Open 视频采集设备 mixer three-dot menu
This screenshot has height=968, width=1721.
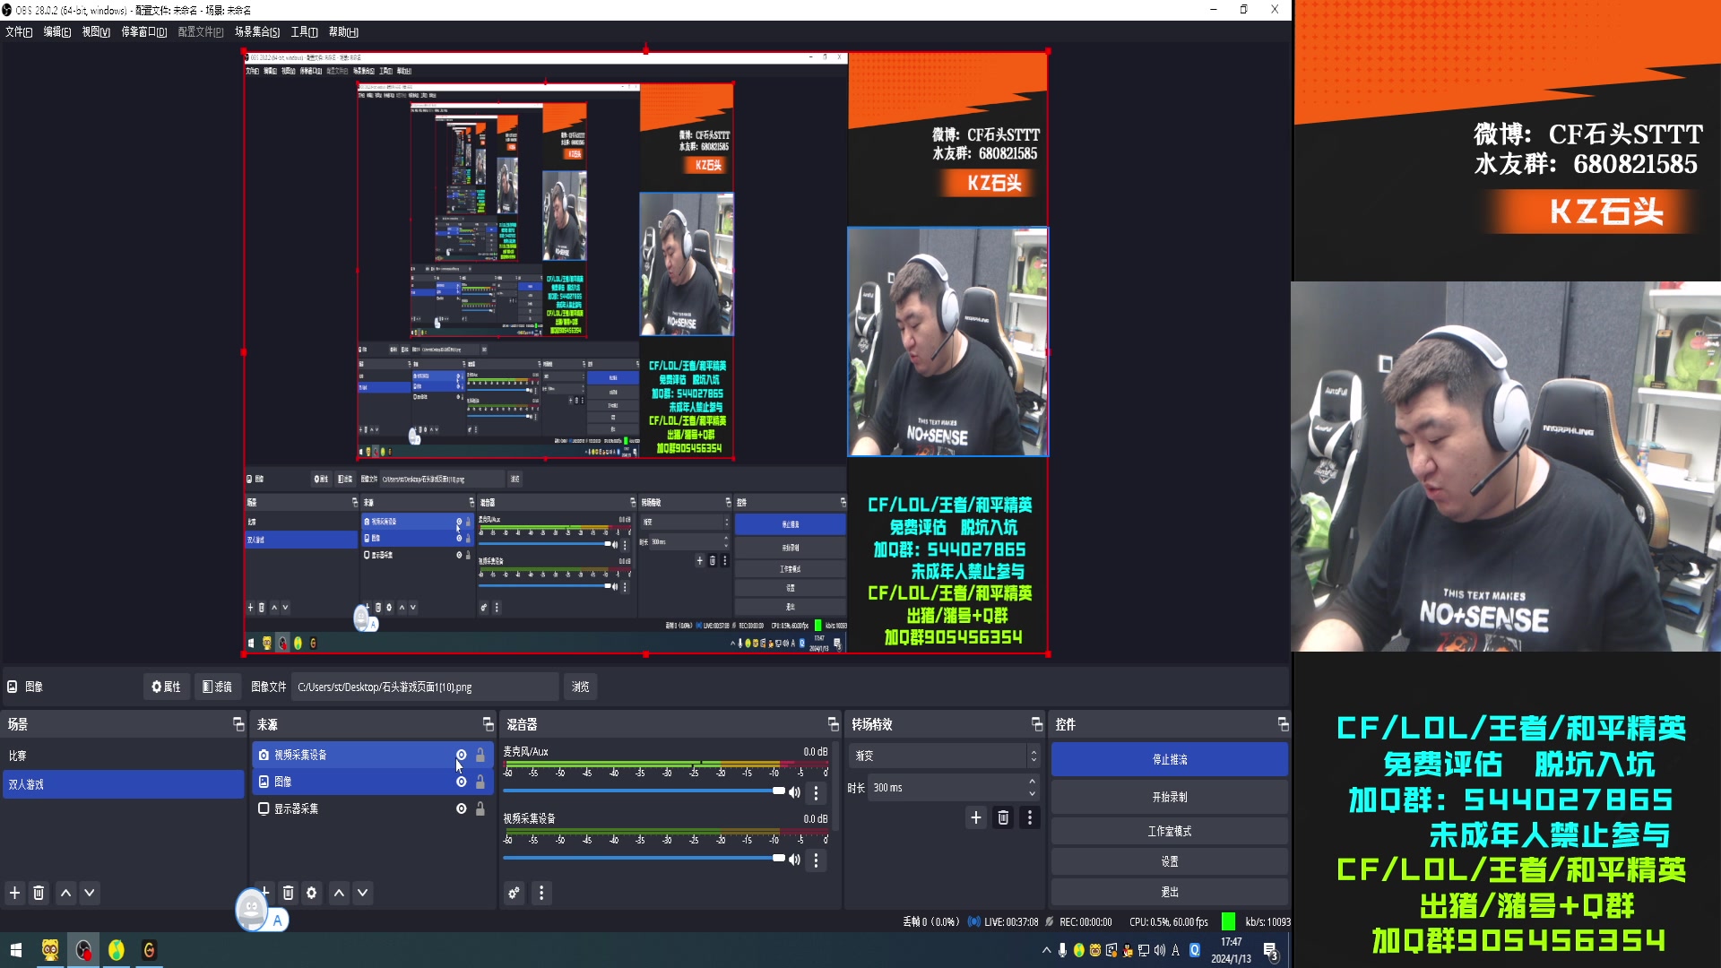pyautogui.click(x=816, y=860)
